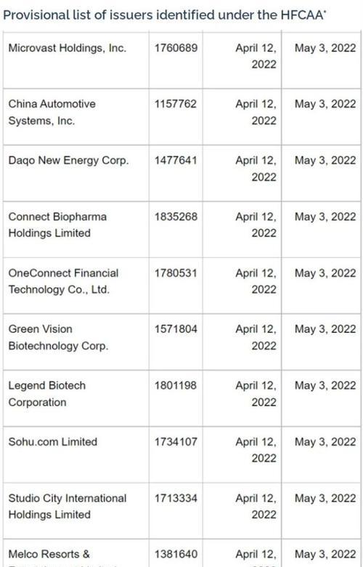
Task: Click the number 1734107
Action: [x=176, y=442]
